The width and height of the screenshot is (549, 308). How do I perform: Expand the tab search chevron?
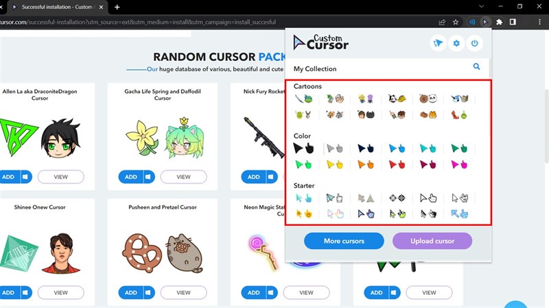click(x=482, y=6)
